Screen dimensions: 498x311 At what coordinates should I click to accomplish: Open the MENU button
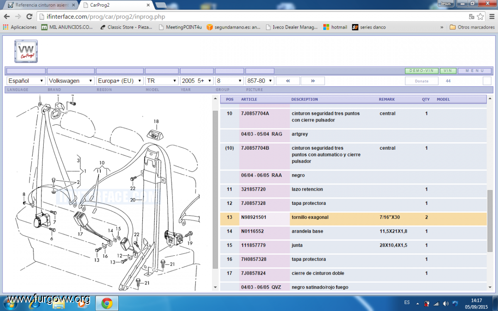pyautogui.click(x=475, y=71)
